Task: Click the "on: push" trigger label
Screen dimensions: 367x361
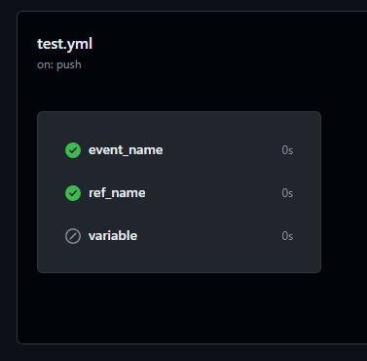Action: click(x=59, y=64)
